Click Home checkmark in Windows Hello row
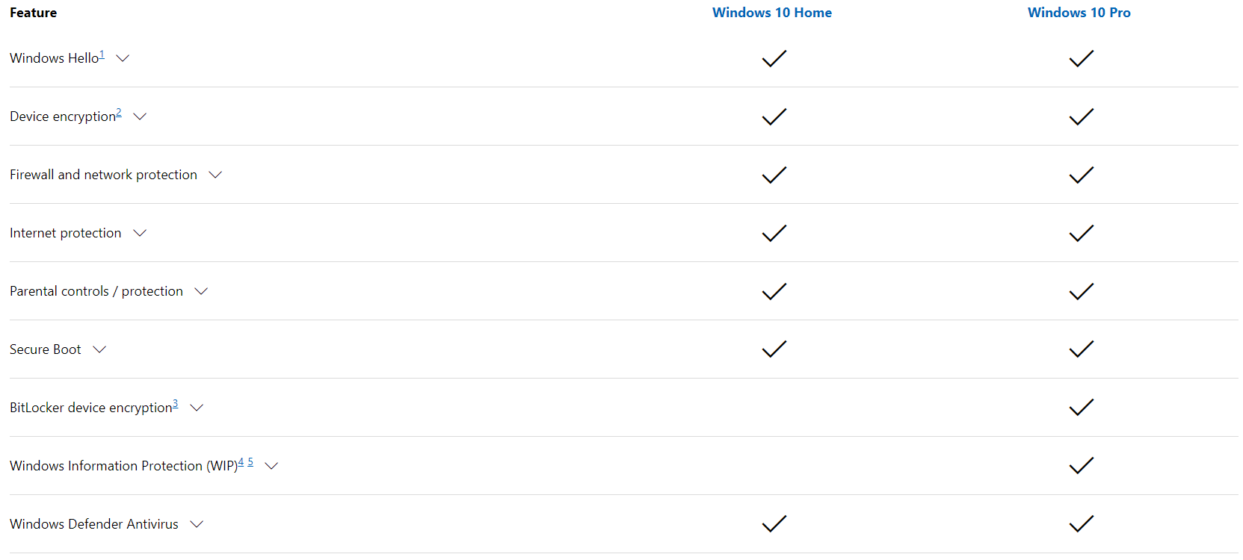 pyautogui.click(x=774, y=58)
